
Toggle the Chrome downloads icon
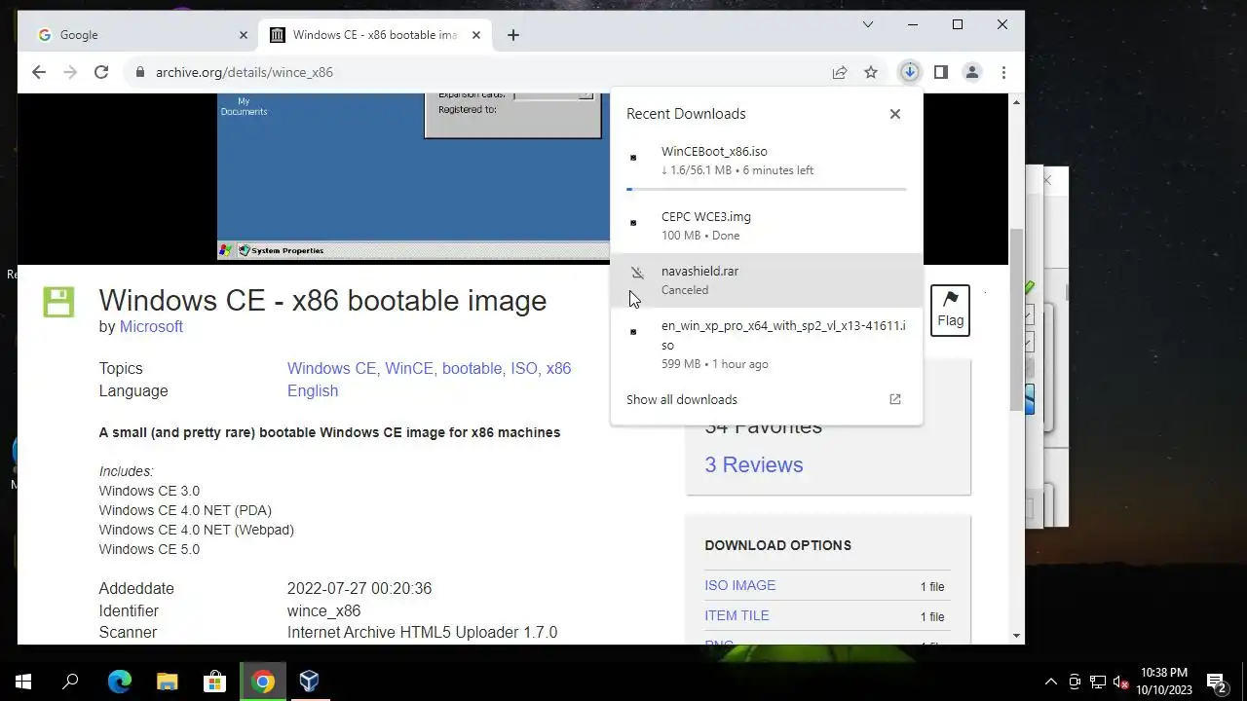tap(909, 72)
